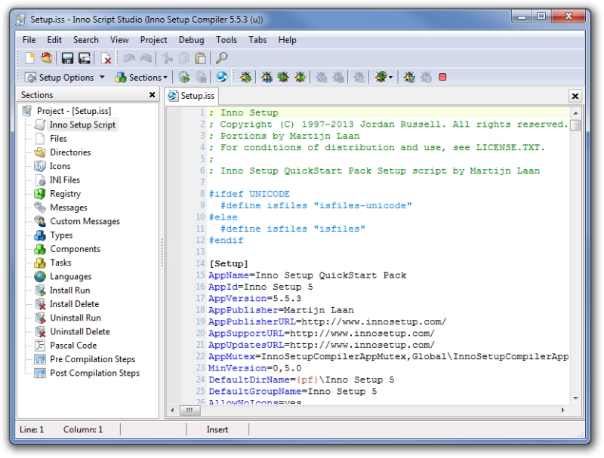Open Find using the magnifying glass icon
This screenshot has height=458, width=604.
221,58
